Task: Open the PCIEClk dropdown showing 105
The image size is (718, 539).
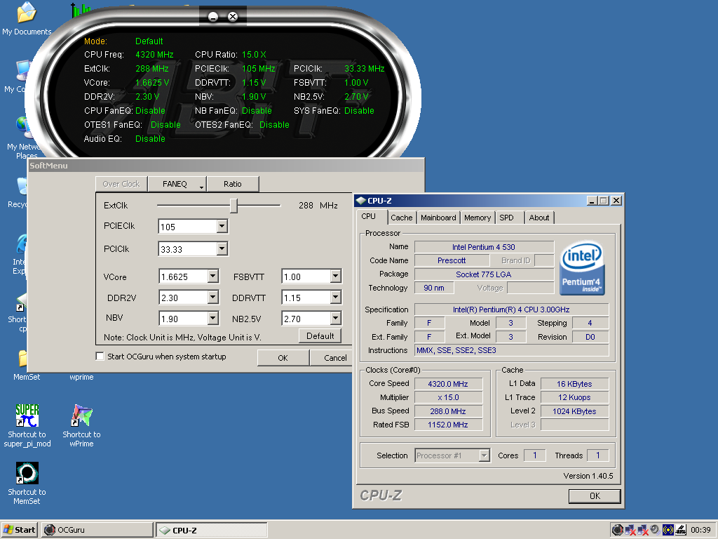Action: [222, 226]
